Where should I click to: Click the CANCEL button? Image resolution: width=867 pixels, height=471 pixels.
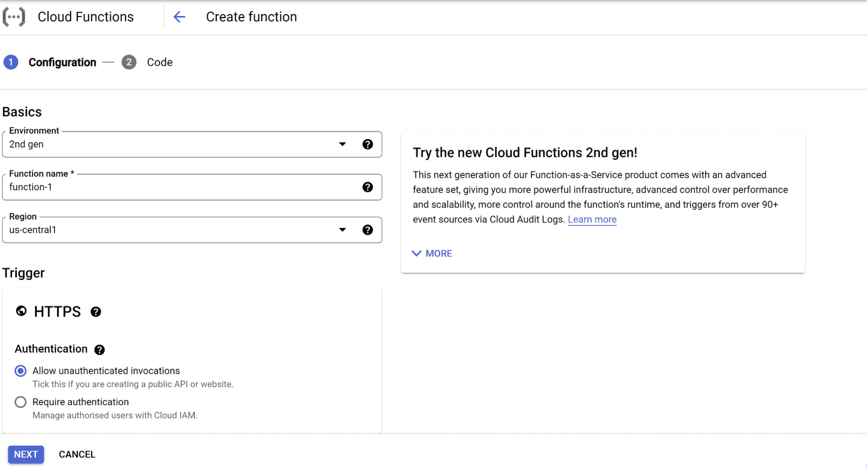tap(77, 454)
